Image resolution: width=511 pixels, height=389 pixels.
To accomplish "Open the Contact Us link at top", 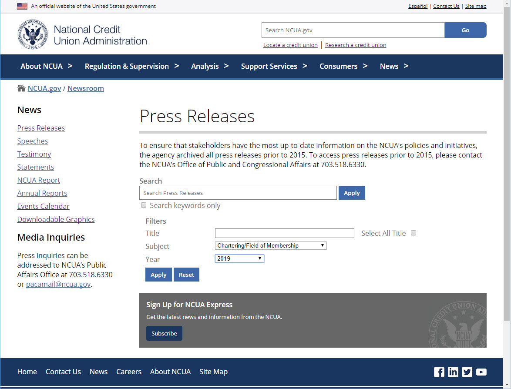I will pyautogui.click(x=446, y=6).
